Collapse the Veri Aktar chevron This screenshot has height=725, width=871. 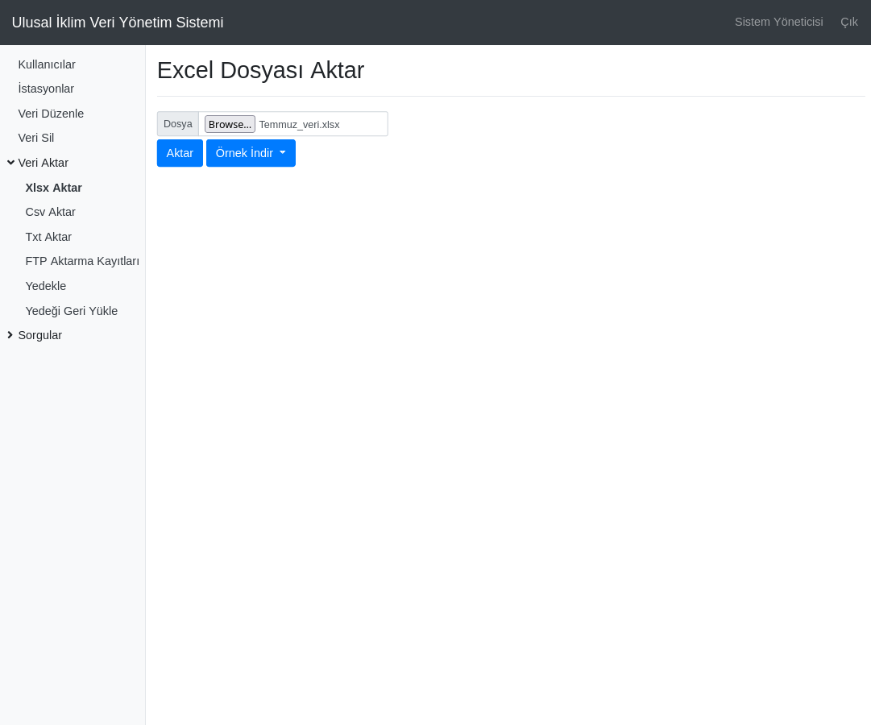point(10,162)
